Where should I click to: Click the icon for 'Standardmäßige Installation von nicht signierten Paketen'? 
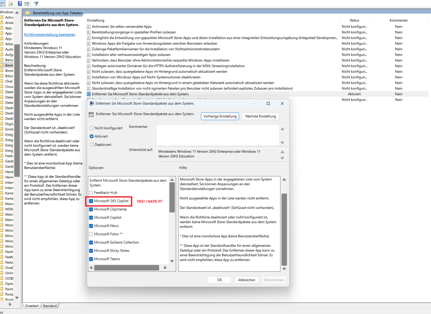pos(89,88)
